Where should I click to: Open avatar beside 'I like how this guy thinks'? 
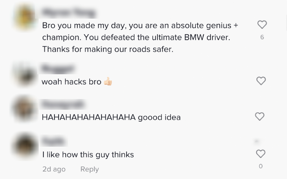click(25, 146)
